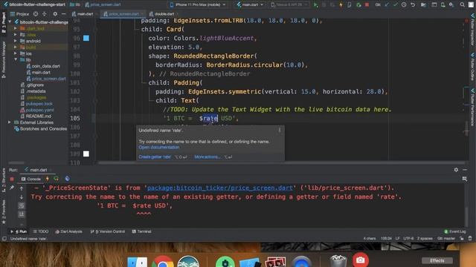Collapse the bitcoin-flutter-challenge root folder
476x267 pixels.
pyautogui.click(x=10, y=22)
